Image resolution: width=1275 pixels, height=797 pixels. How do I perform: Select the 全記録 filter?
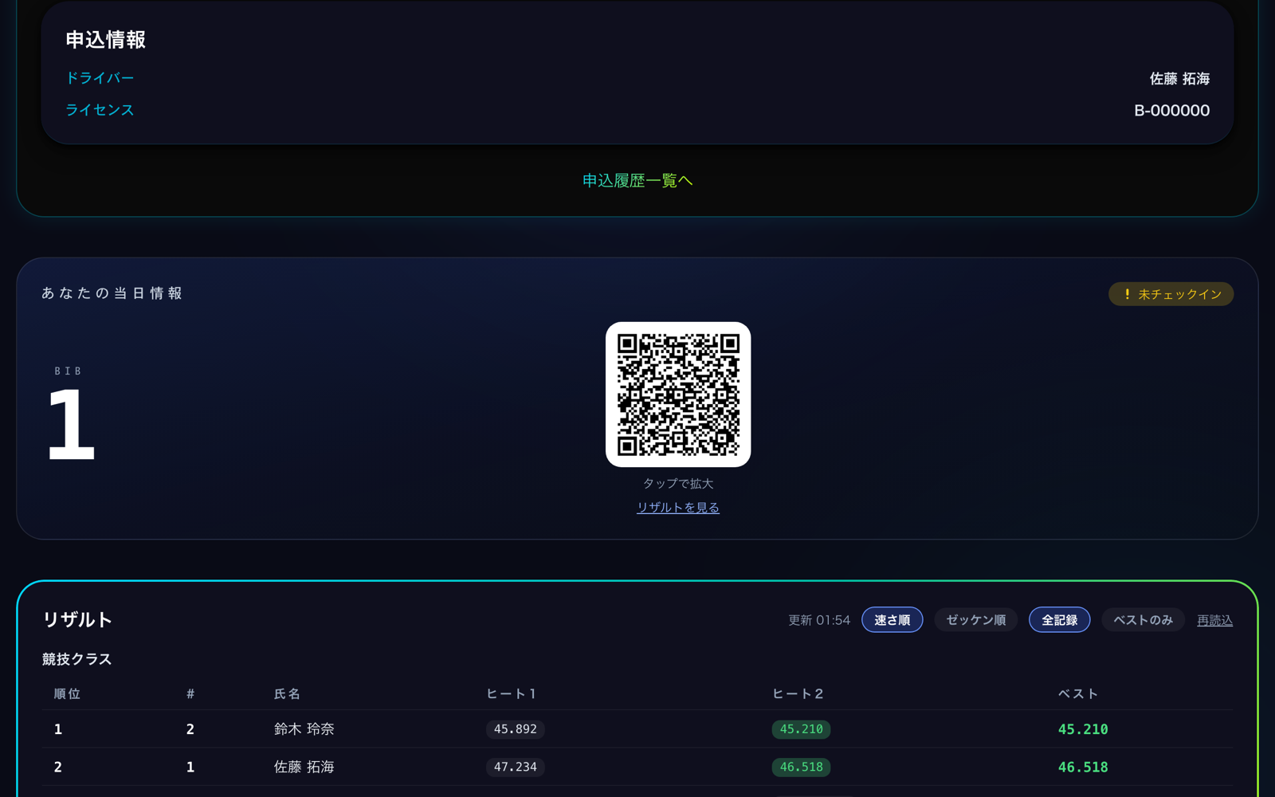click(x=1060, y=620)
